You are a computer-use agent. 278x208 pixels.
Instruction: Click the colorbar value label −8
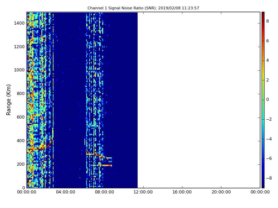[x=269, y=178]
